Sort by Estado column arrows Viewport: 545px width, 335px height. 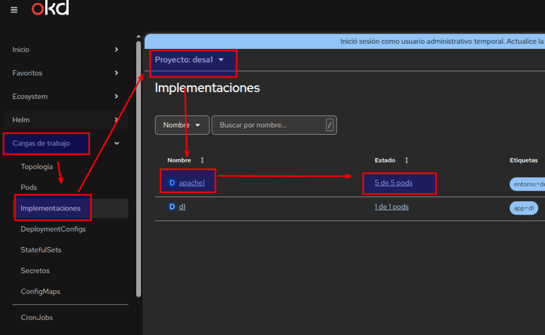tap(407, 160)
